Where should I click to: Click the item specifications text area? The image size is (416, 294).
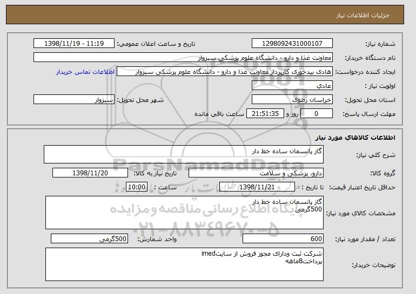pos(184,213)
